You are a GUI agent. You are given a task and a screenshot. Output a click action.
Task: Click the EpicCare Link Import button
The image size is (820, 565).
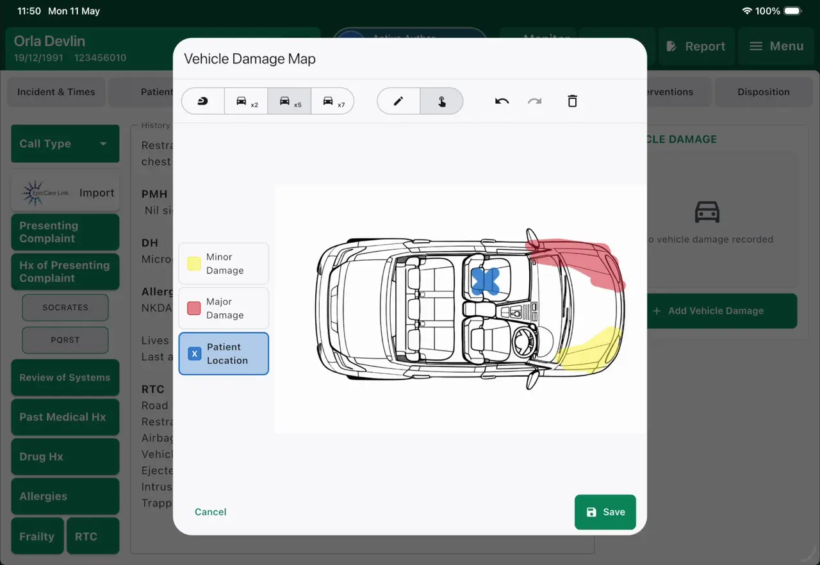pyautogui.click(x=65, y=193)
